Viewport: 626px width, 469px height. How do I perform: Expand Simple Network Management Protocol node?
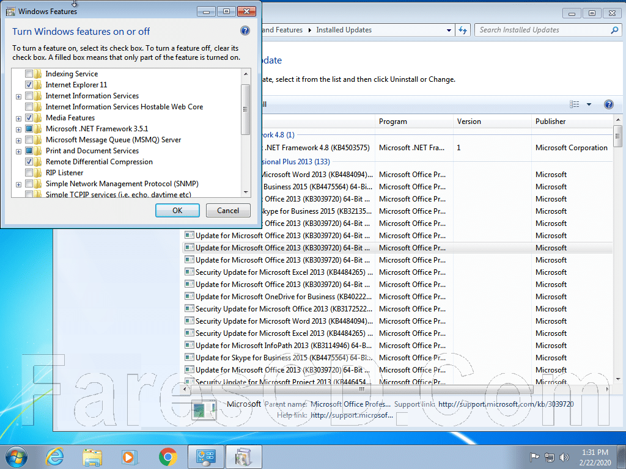pos(18,184)
